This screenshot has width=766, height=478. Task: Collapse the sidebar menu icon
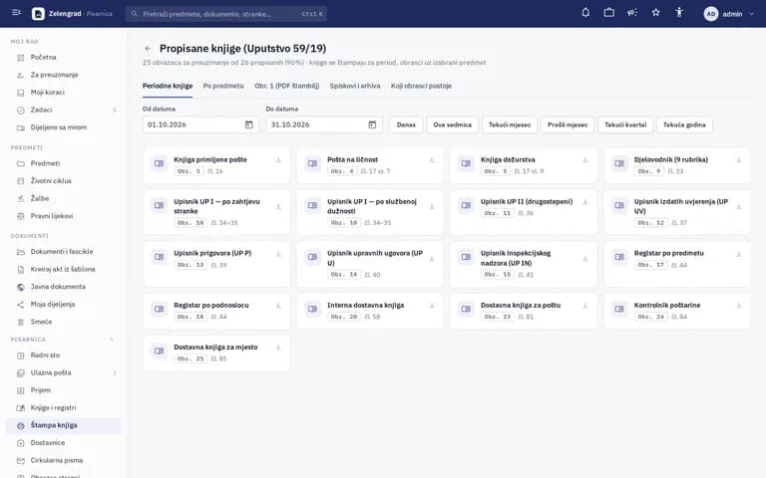pos(16,13)
